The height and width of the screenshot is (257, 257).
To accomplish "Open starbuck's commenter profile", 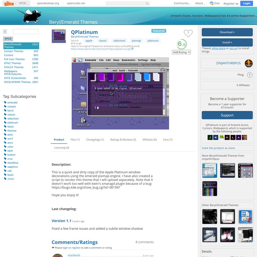I will pos(74,255).
